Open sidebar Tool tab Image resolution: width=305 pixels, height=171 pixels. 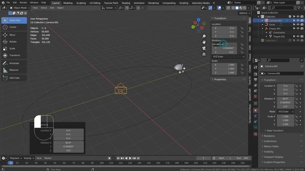(250, 29)
